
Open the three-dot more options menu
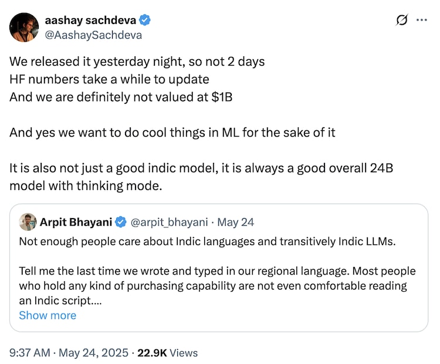421,21
